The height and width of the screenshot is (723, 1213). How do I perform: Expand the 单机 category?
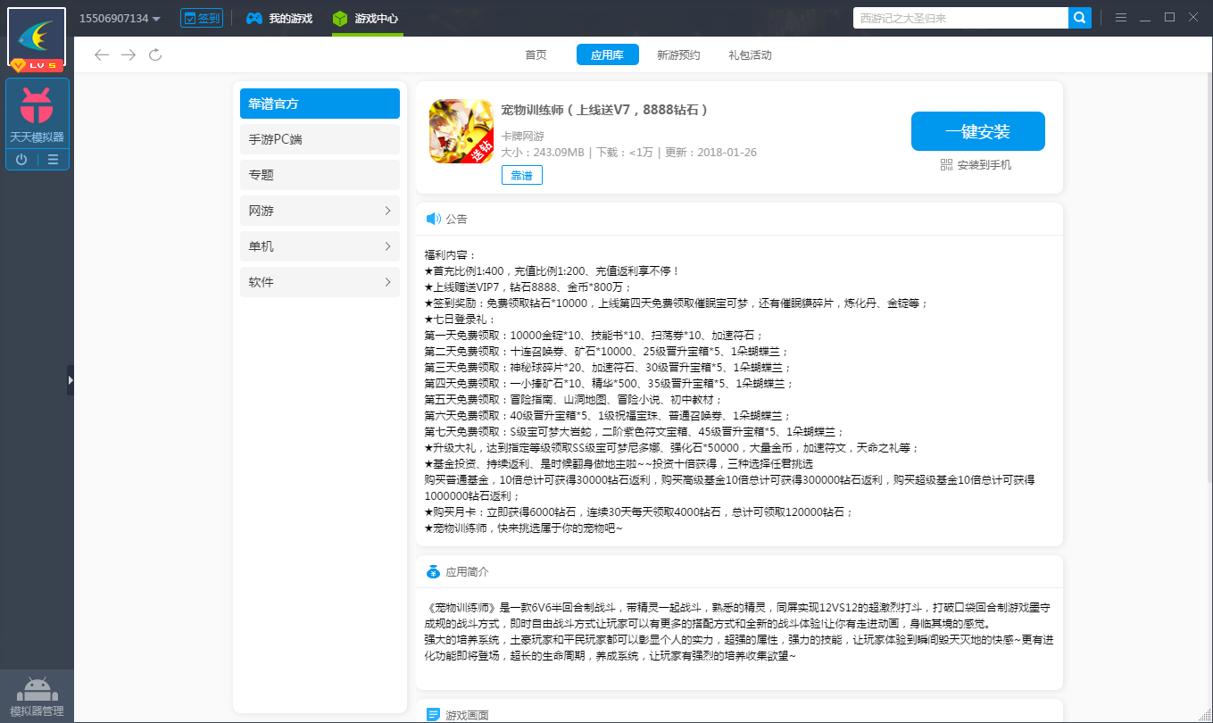[x=320, y=246]
